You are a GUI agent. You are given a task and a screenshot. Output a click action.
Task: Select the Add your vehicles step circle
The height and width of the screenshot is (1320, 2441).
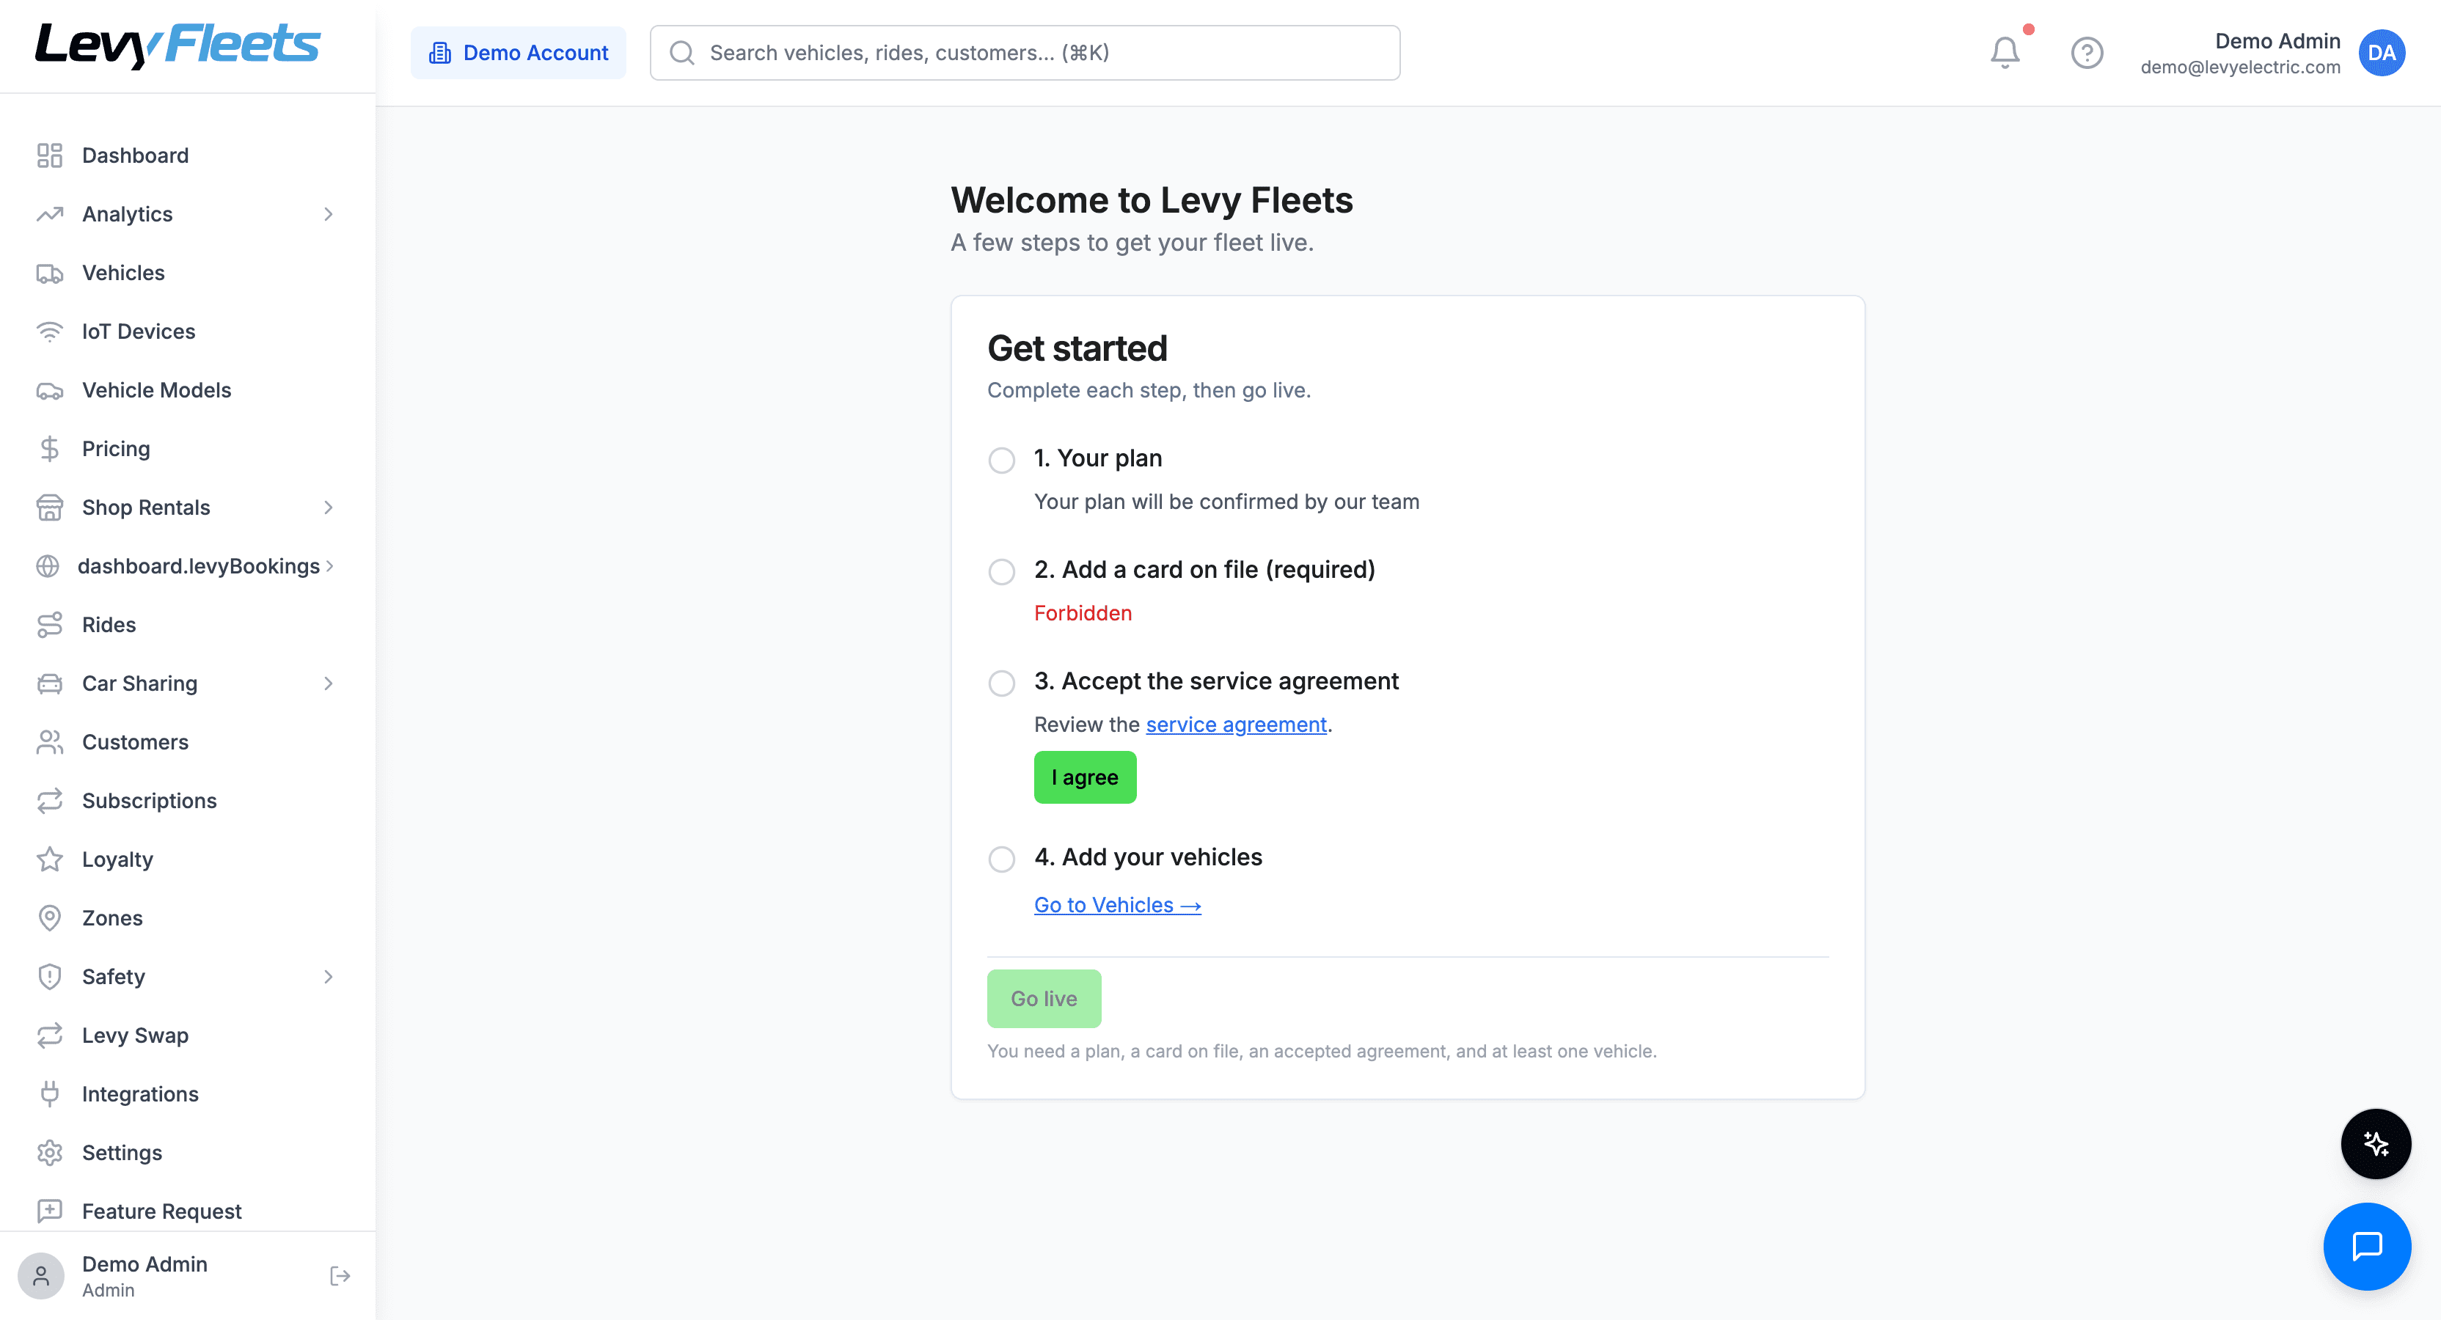[x=1002, y=859]
